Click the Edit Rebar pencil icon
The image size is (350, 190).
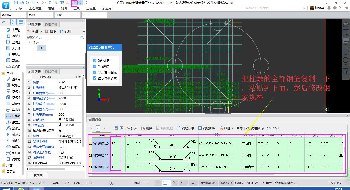[x=74, y=3]
